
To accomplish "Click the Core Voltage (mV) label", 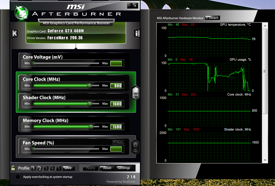I will 43,57.
